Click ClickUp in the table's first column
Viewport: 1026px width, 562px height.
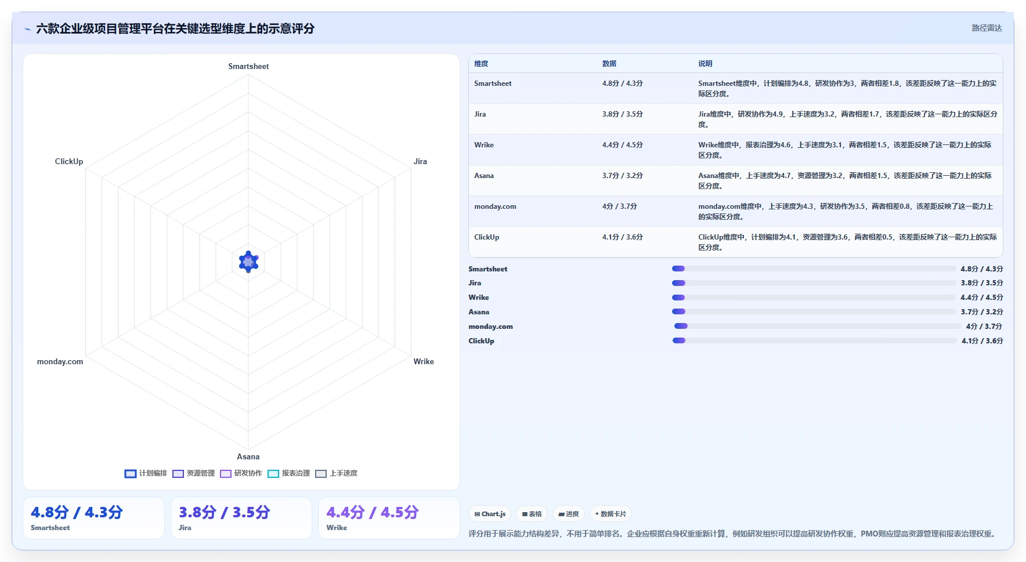tap(486, 237)
